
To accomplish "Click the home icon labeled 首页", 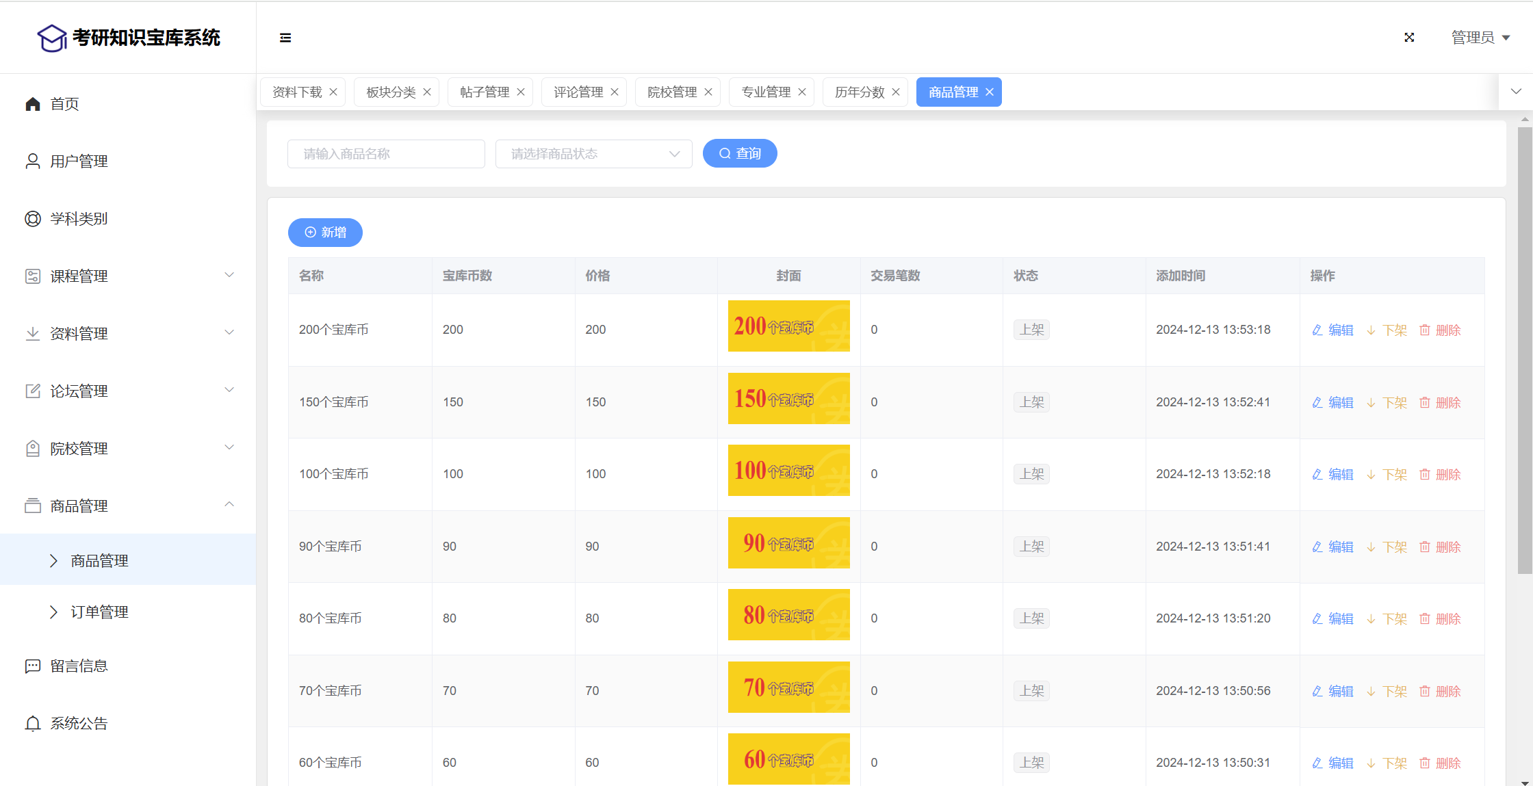I will tap(33, 104).
